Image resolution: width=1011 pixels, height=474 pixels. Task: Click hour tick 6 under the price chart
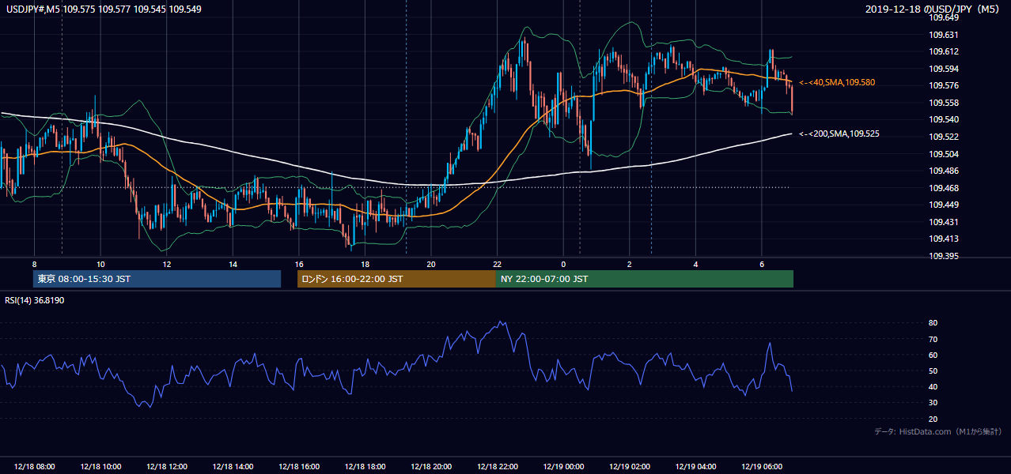click(762, 263)
